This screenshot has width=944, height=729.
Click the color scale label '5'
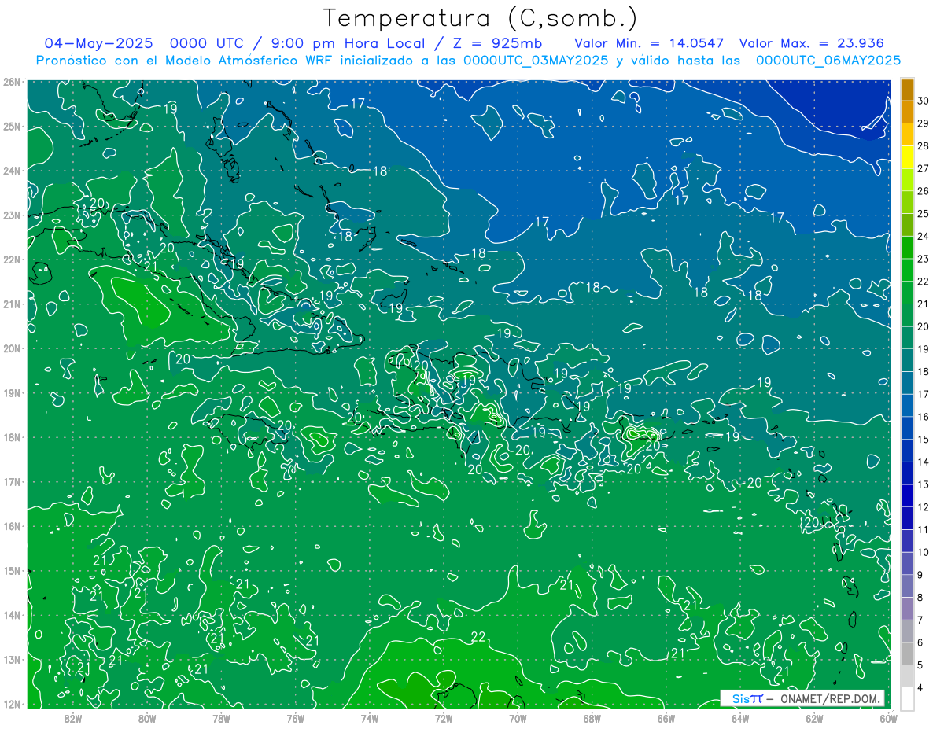pyautogui.click(x=922, y=665)
